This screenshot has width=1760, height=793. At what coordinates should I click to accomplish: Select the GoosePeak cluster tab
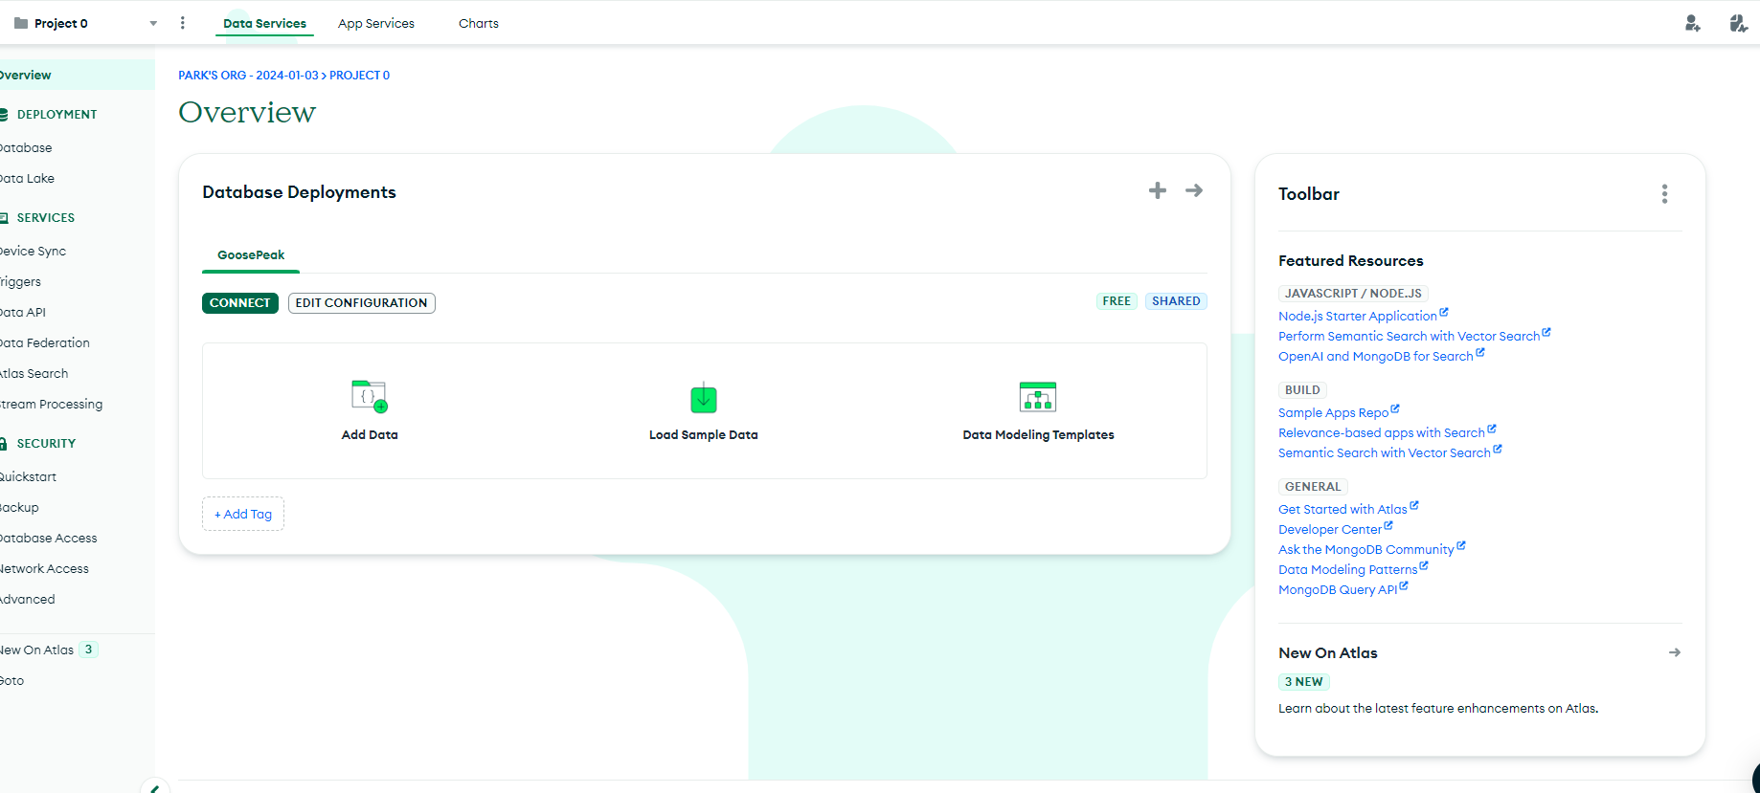pos(251,254)
